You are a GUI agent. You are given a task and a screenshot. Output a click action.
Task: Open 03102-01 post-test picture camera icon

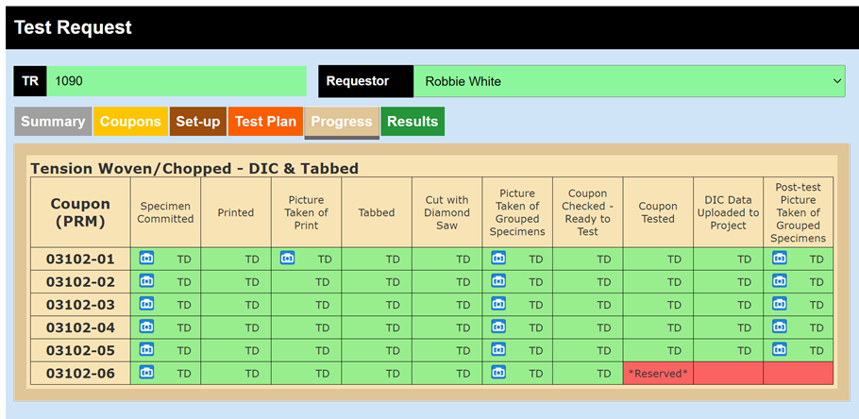click(780, 258)
